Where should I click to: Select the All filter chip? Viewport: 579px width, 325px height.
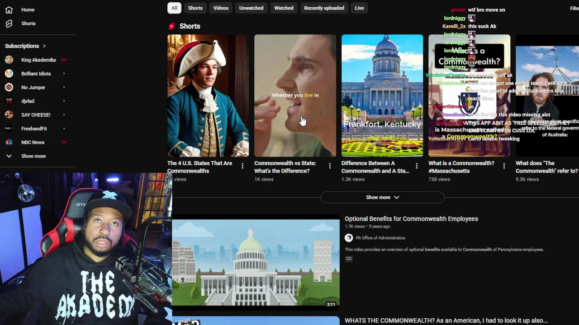174,8
